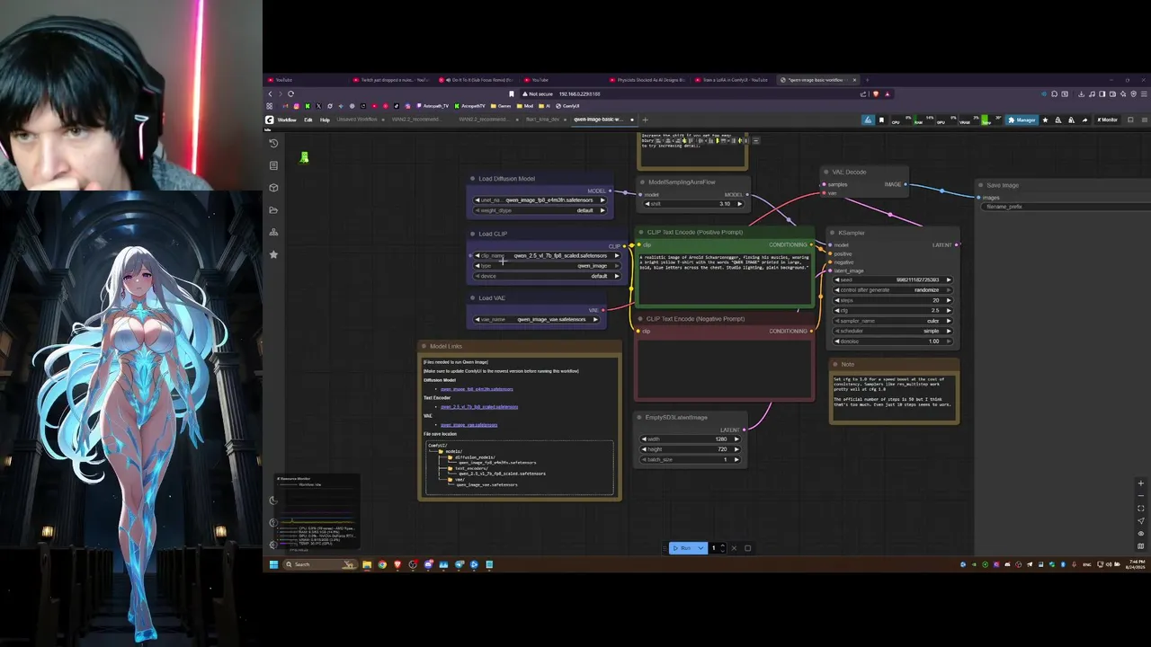Image resolution: width=1151 pixels, height=647 pixels.
Task: Collapse the EmptySD3LatentImage node dot
Action: point(640,417)
